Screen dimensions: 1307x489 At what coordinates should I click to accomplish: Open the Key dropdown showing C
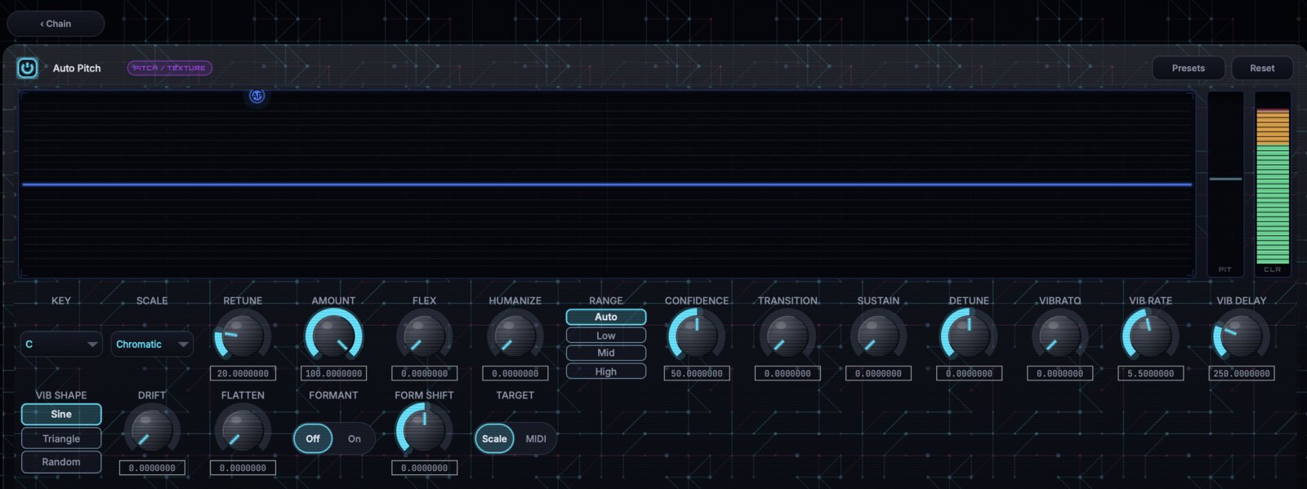pyautogui.click(x=61, y=344)
